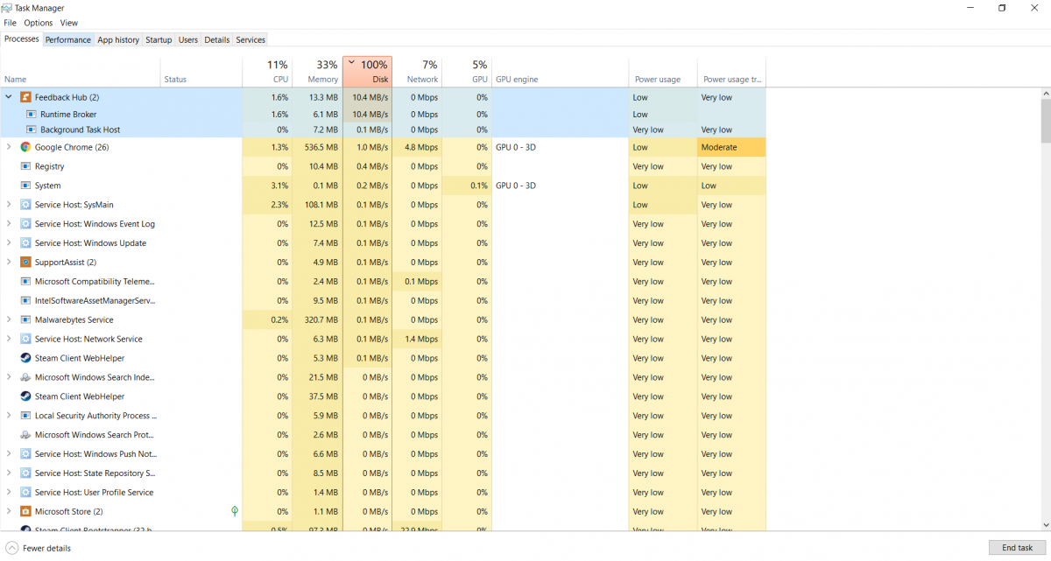Collapse the Feedback Hub process group
The image size is (1051, 561).
(x=9, y=97)
